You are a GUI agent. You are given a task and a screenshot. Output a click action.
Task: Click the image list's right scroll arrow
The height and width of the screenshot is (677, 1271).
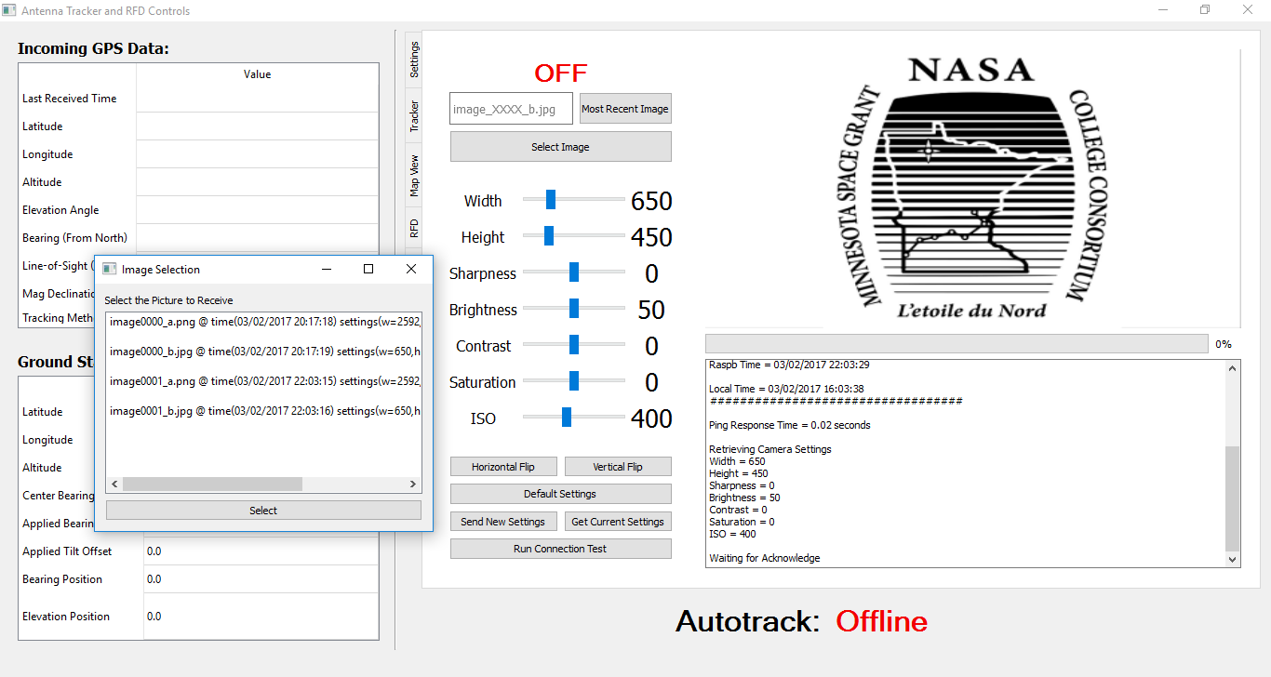pyautogui.click(x=413, y=485)
